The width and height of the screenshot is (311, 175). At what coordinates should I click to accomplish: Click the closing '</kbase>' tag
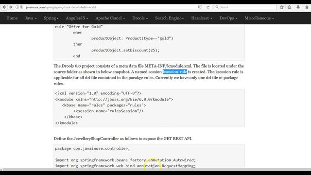[x=73, y=117]
